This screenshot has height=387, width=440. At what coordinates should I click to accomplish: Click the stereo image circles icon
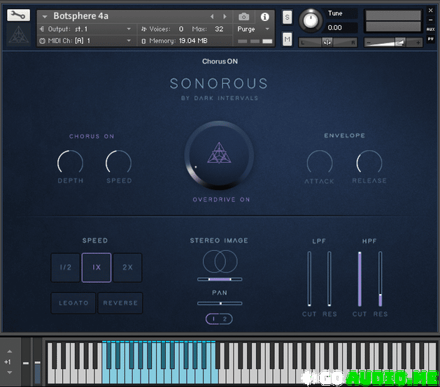tap(220, 262)
